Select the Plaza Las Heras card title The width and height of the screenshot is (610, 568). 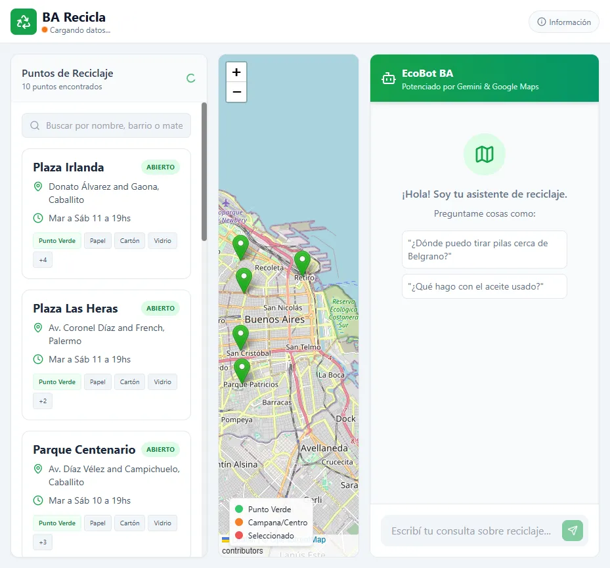pyautogui.click(x=76, y=309)
